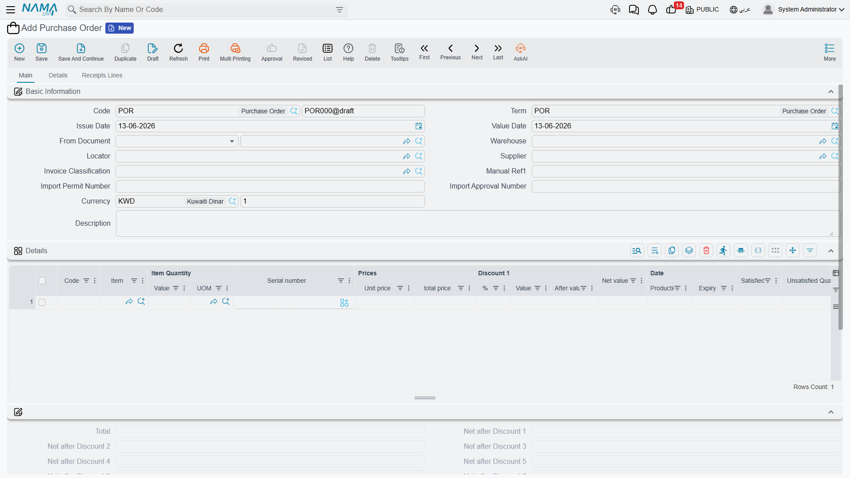
Task: Click the Manual Ref1 input field
Action: click(x=686, y=171)
